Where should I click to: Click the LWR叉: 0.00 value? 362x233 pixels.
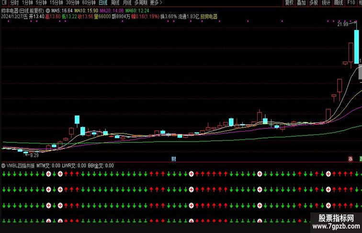tap(74, 166)
